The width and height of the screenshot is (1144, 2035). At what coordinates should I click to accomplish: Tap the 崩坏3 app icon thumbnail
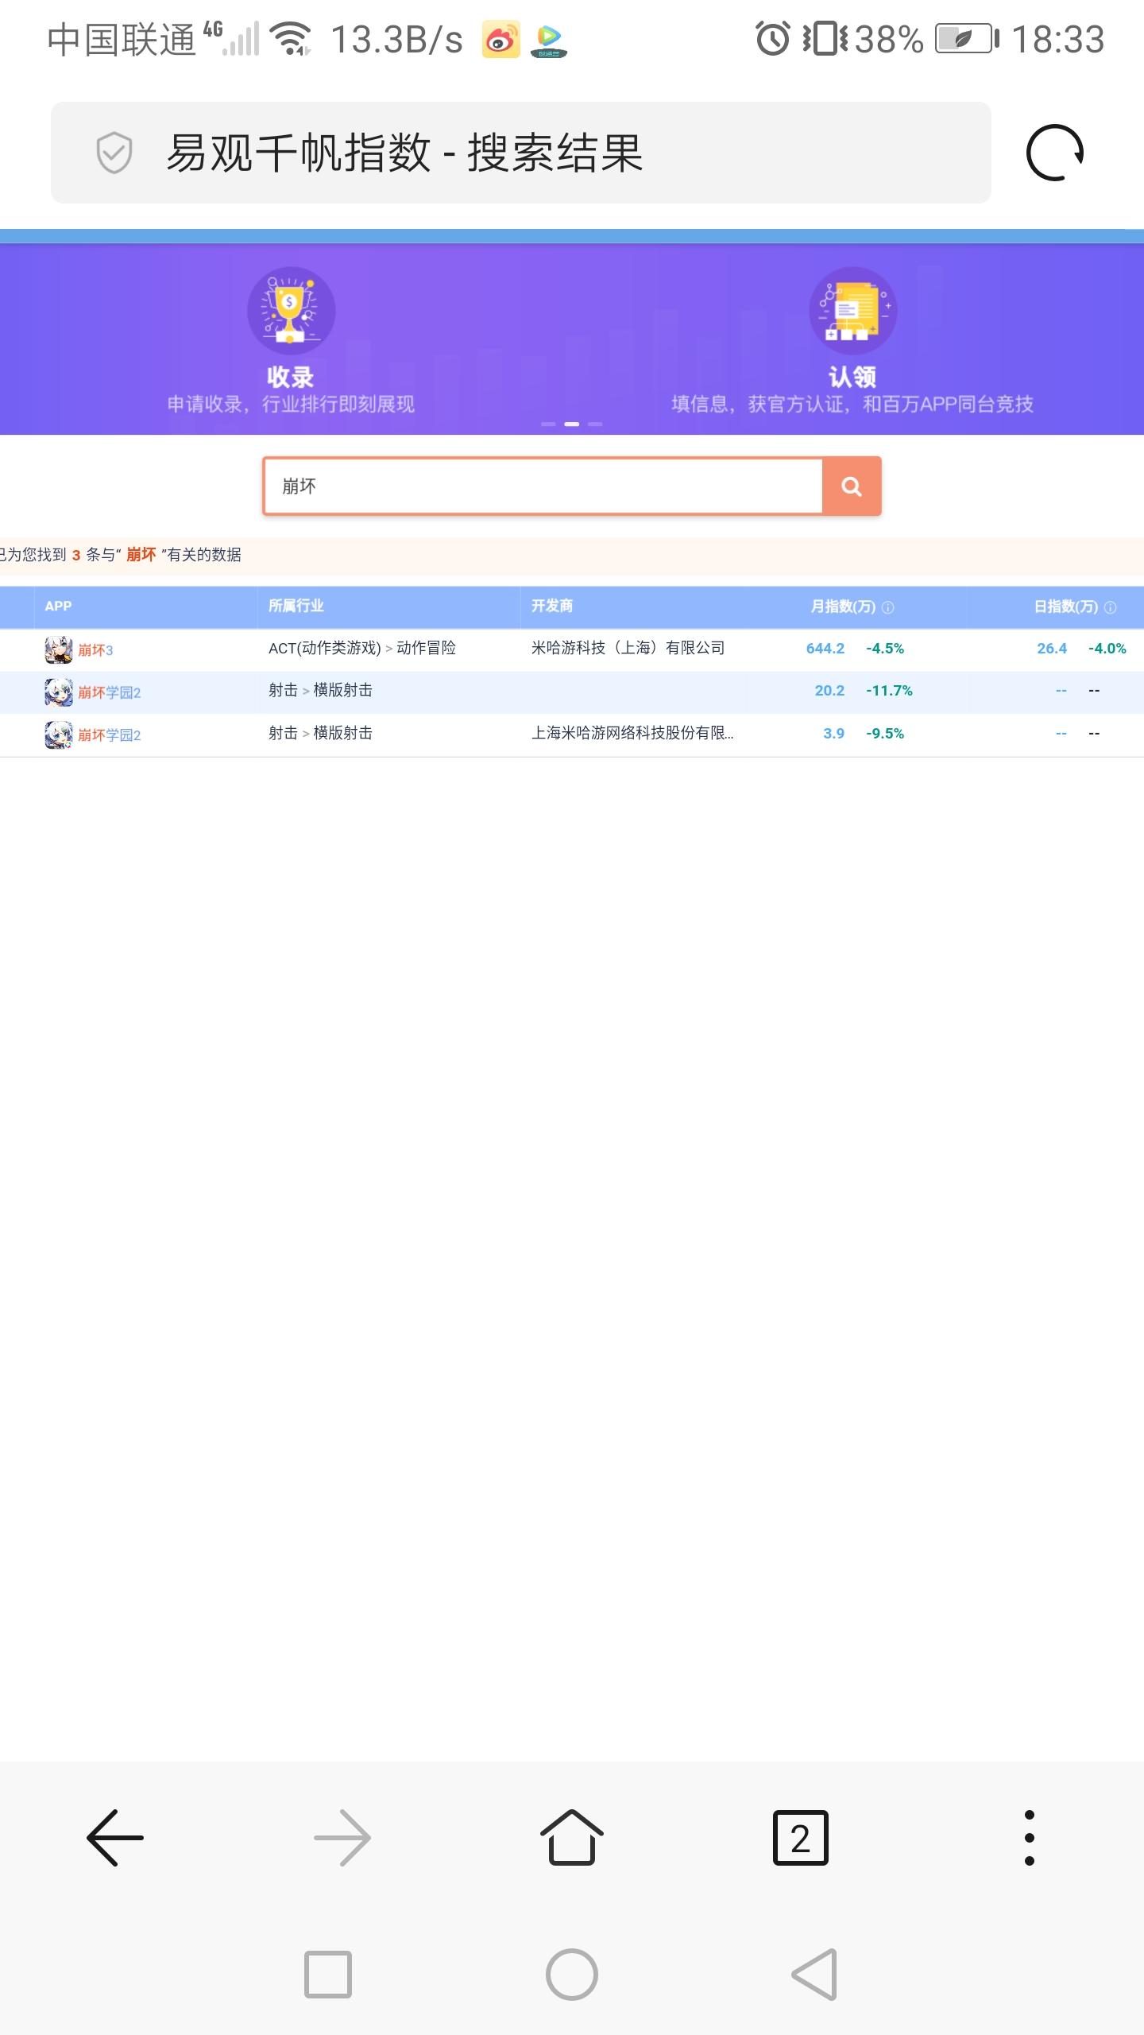click(x=59, y=649)
